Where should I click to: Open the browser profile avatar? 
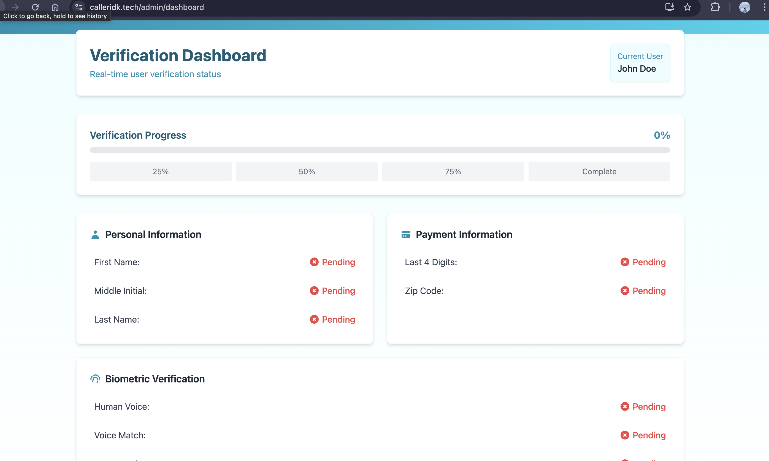pos(744,7)
